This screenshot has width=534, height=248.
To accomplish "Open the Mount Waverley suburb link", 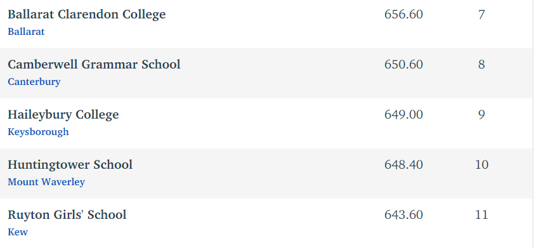I will point(46,182).
